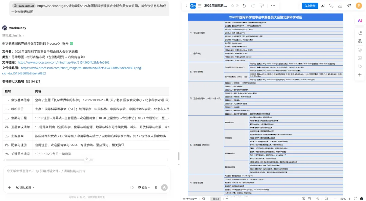
Task: Open the 极致 model mode dropdown
Action: (x=144, y=187)
